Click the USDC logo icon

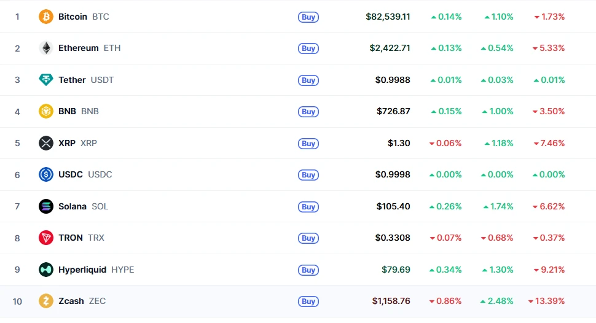[x=46, y=174]
